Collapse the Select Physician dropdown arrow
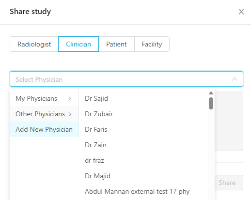Image resolution: width=251 pixels, height=200 pixels. click(x=235, y=79)
